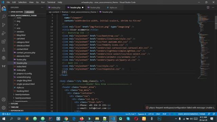217x122 pixels.
Task: Open Source Control view
Action: pyautogui.click(x=4, y=25)
